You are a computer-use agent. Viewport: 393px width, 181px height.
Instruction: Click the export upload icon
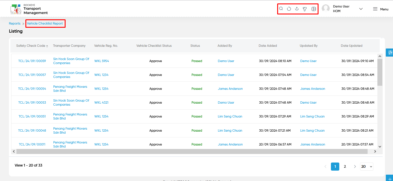coord(297,9)
